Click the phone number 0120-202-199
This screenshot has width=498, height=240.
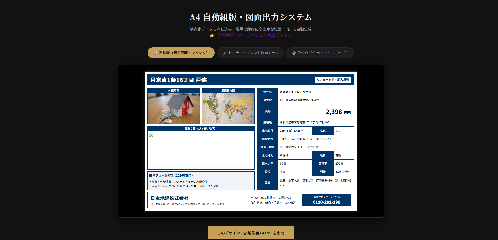tap(327, 202)
